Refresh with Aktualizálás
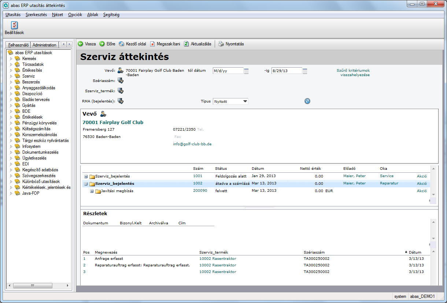The height and width of the screenshot is (303, 447). tap(186, 44)
